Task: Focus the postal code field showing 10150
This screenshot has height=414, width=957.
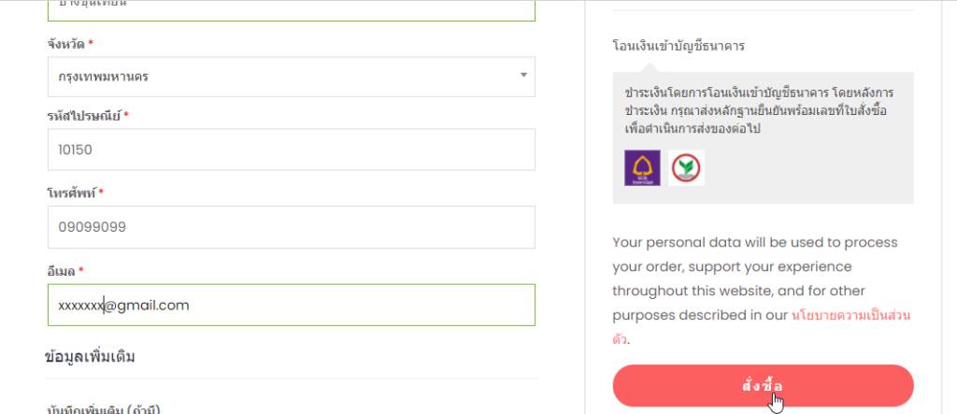Action: (291, 150)
